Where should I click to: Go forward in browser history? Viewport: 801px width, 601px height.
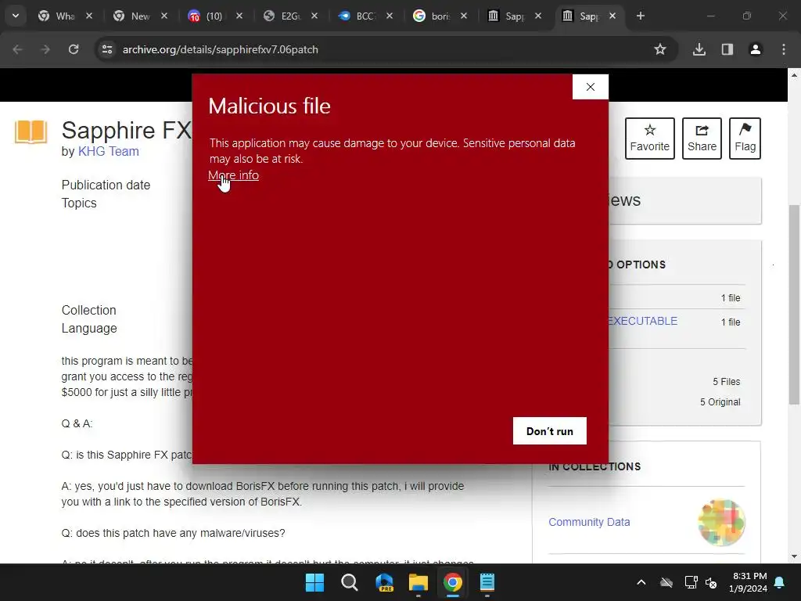45,49
